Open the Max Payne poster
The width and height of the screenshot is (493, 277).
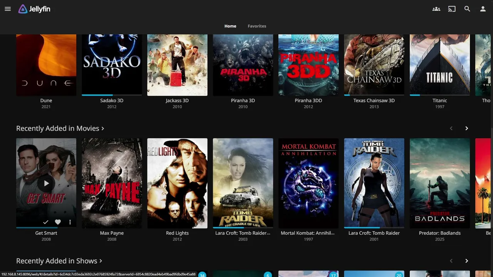pyautogui.click(x=112, y=183)
